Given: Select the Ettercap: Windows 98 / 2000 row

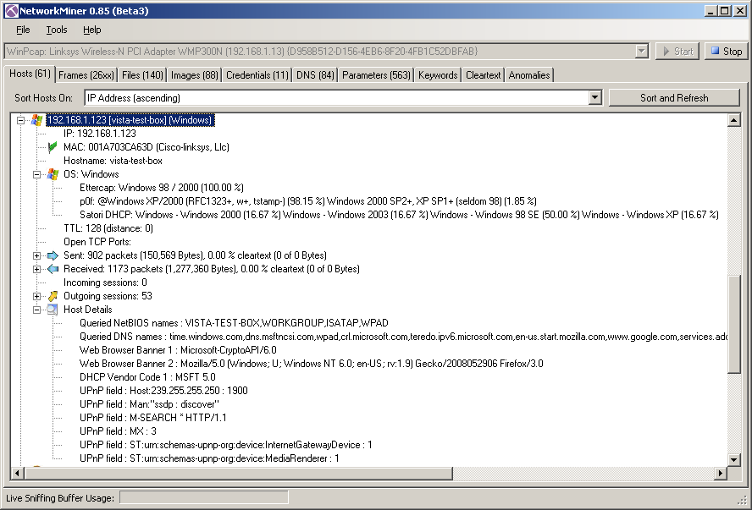Looking at the screenshot, I should point(162,188).
